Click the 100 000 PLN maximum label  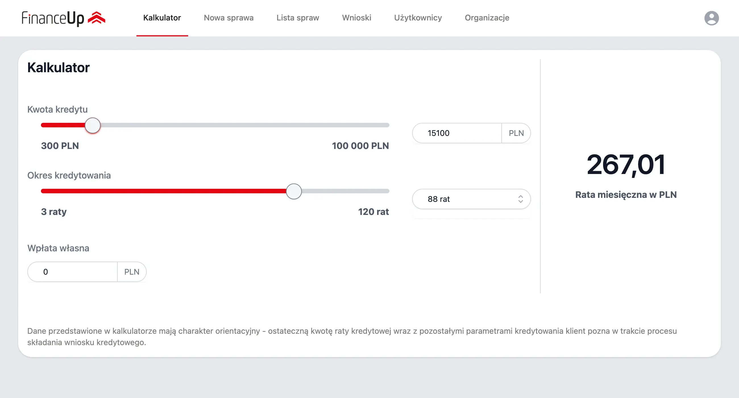tap(360, 146)
